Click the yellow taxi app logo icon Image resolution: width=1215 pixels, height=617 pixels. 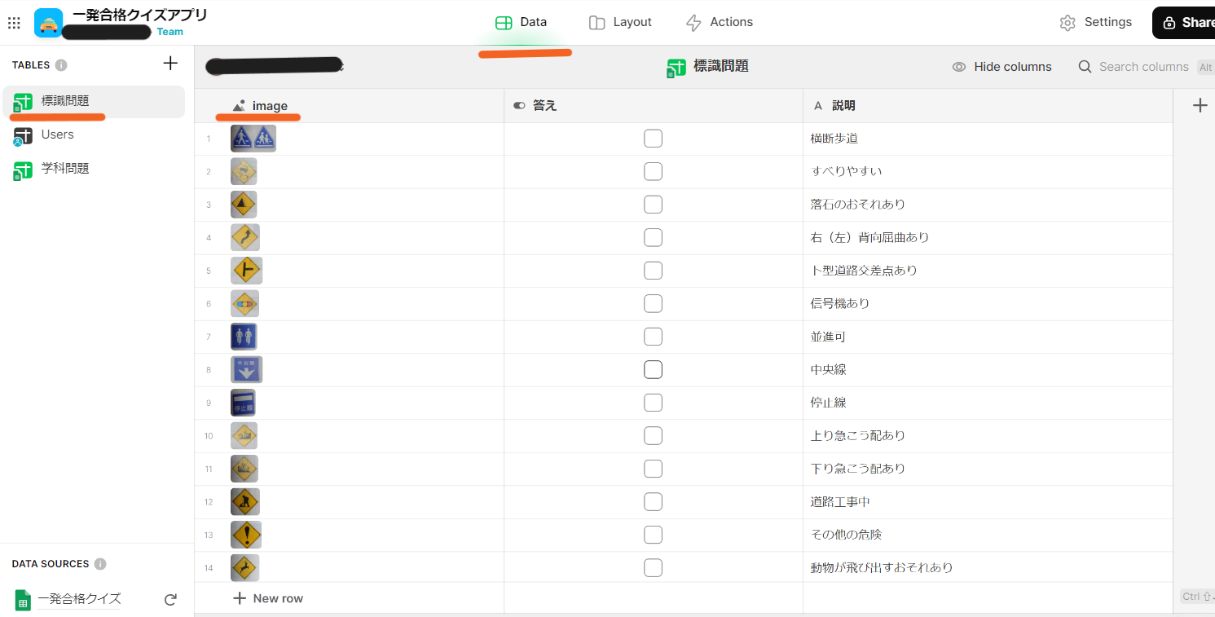pyautogui.click(x=48, y=23)
